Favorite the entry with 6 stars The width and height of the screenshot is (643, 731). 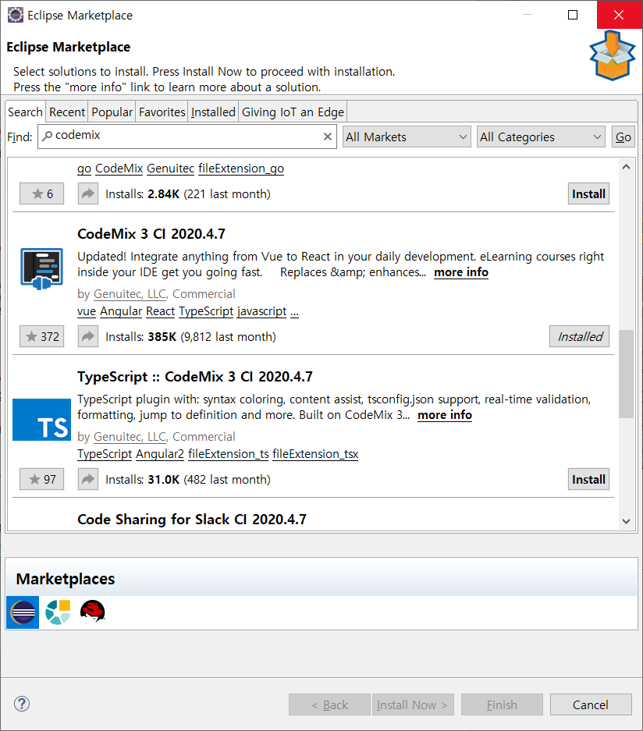(41, 194)
